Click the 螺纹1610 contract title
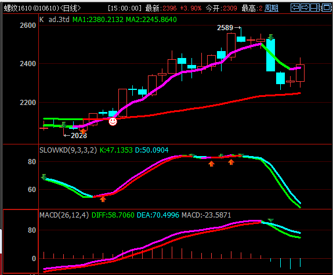 (17, 8)
